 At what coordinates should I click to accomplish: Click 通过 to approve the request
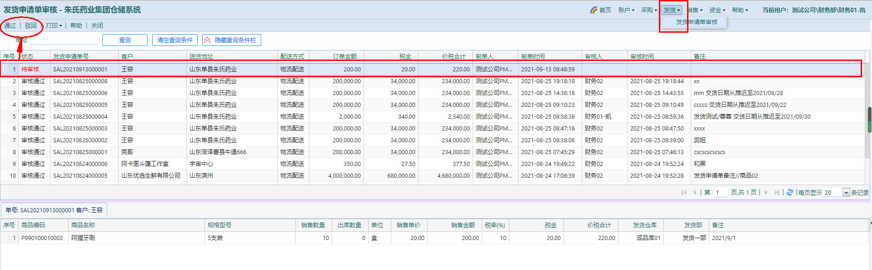(x=10, y=25)
